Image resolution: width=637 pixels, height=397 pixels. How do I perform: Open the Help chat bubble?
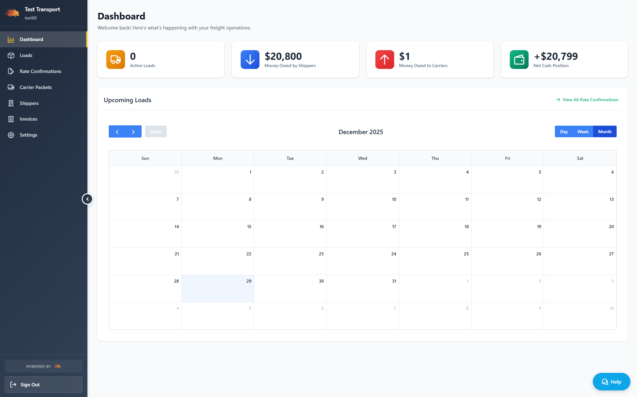coord(611,382)
